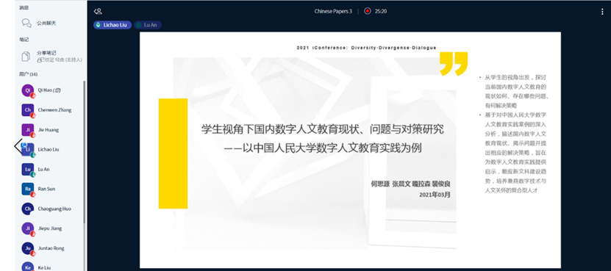The image size is (611, 271).
Task: Click the authors line 何思源 张晨文
Action: coord(411,184)
